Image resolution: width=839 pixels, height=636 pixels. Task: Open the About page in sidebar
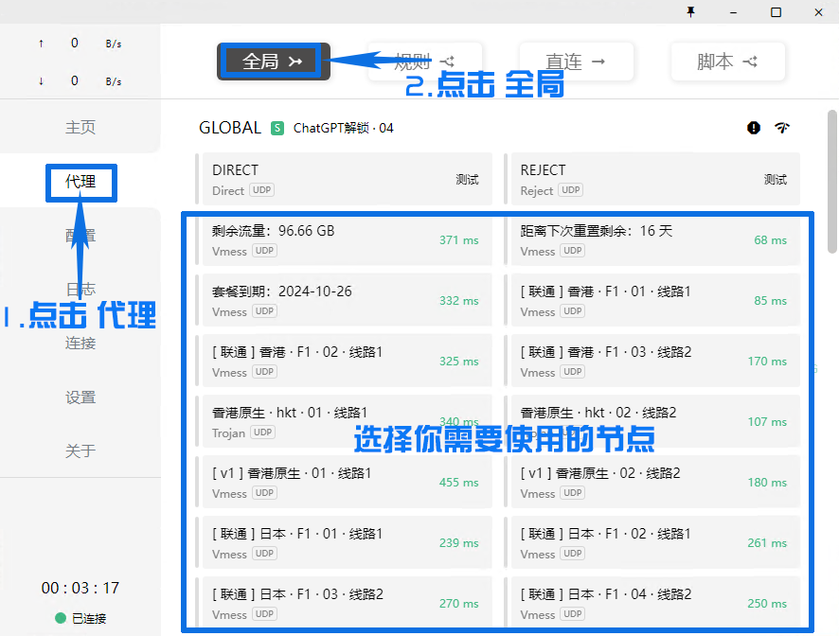point(80,451)
